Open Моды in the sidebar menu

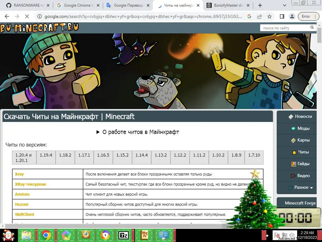tap(297, 129)
